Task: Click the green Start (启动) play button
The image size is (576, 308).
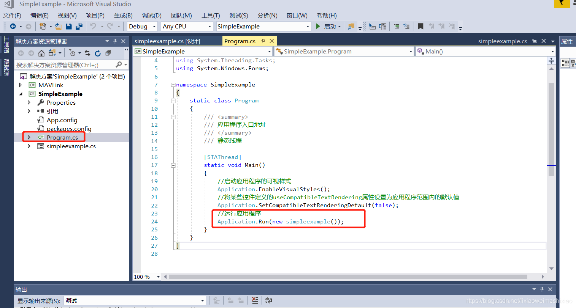Action: (318, 26)
